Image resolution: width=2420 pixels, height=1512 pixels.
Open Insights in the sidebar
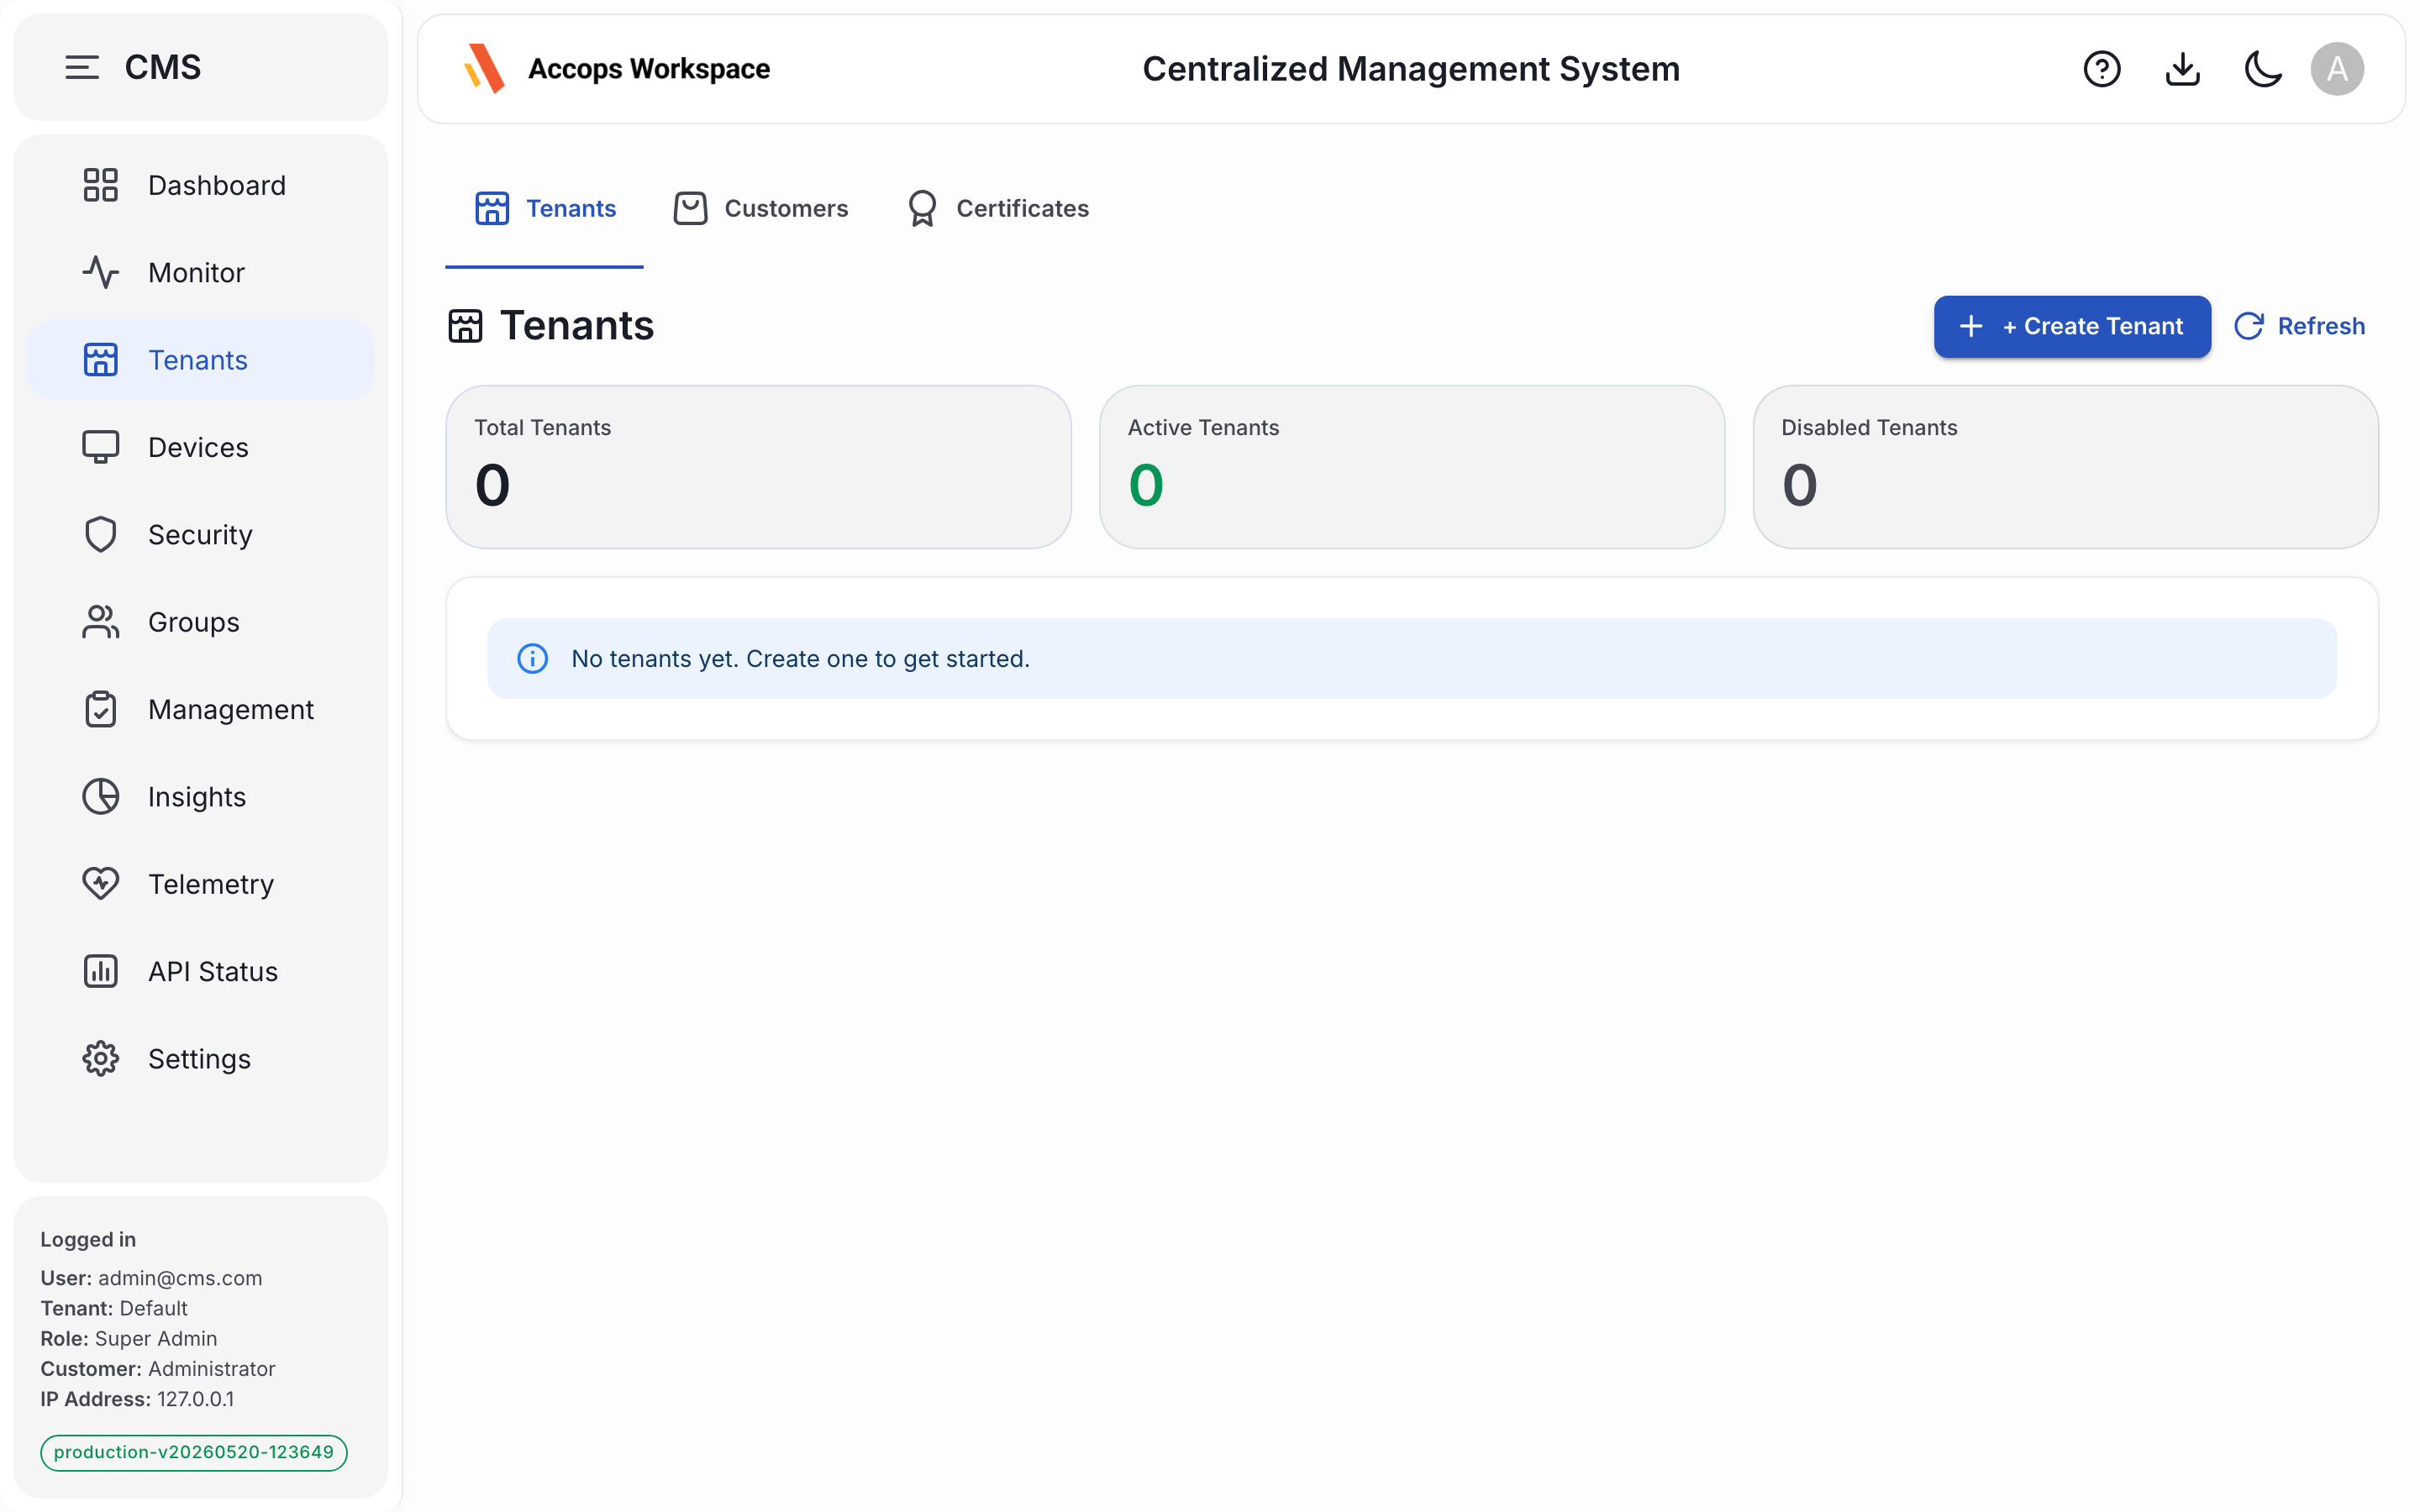(x=200, y=796)
